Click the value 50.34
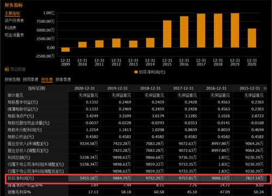 [258, 192]
